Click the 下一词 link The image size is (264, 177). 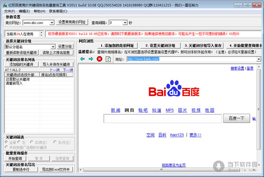click(68, 70)
